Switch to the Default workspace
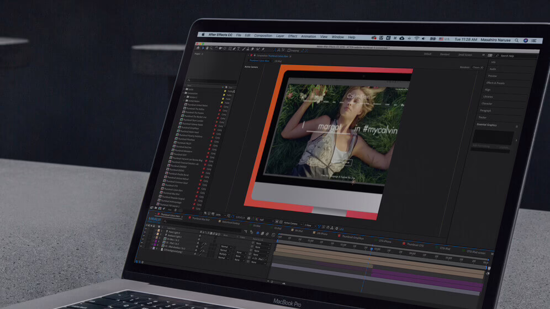Viewport: 550px width, 309px height. 427,54
